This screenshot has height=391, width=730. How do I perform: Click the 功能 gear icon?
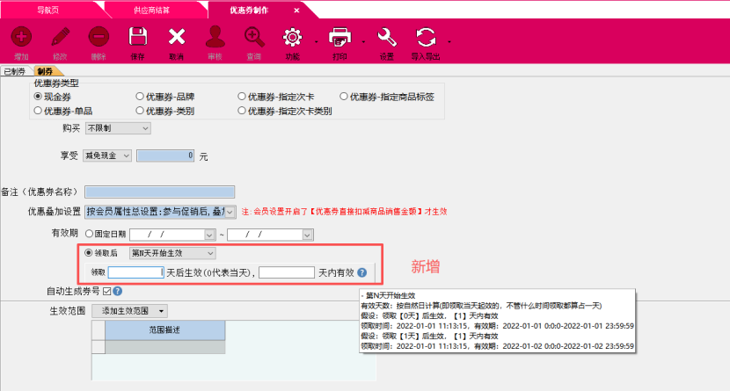(x=292, y=37)
